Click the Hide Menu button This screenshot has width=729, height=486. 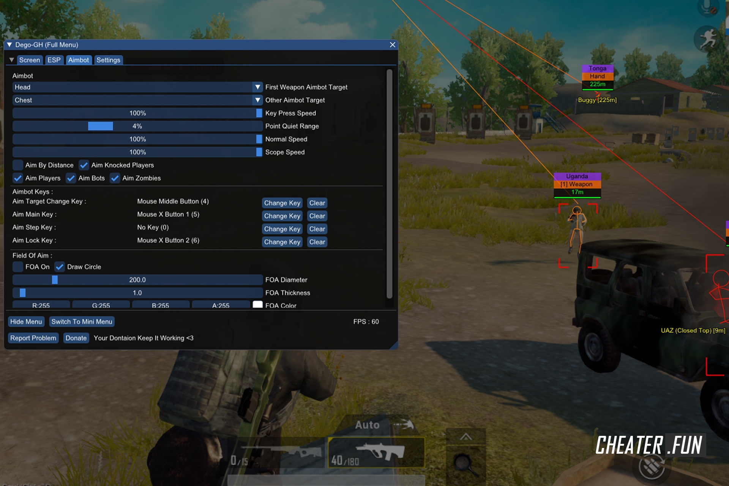tap(25, 321)
